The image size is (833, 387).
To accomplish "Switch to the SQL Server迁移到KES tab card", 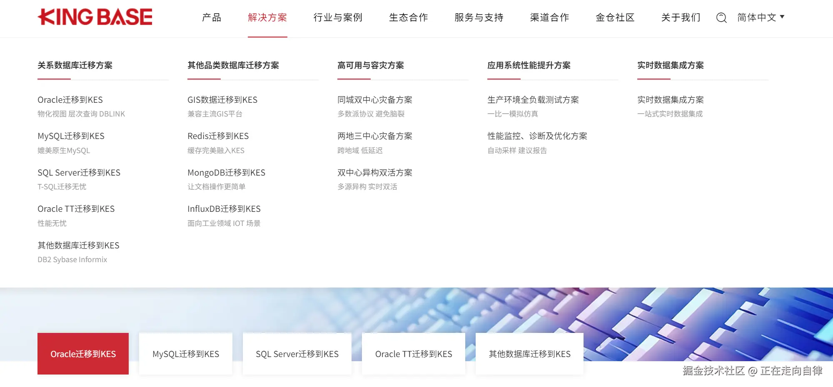I will (x=297, y=354).
